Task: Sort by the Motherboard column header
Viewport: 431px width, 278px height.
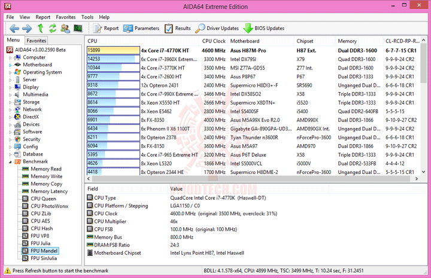Action: tap(261, 41)
